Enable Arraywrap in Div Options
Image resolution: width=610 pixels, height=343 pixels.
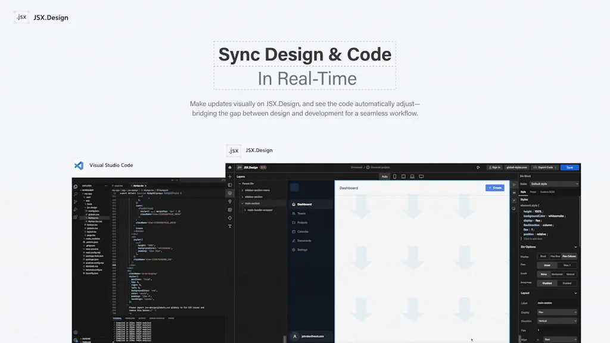(x=566, y=283)
